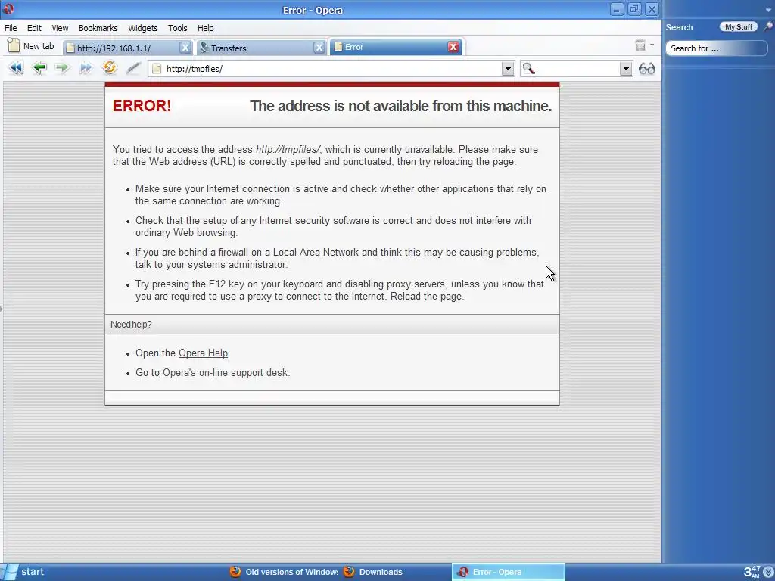This screenshot has width=775, height=581.
Task: Click the Rewind navigation button
Action: pos(16,67)
